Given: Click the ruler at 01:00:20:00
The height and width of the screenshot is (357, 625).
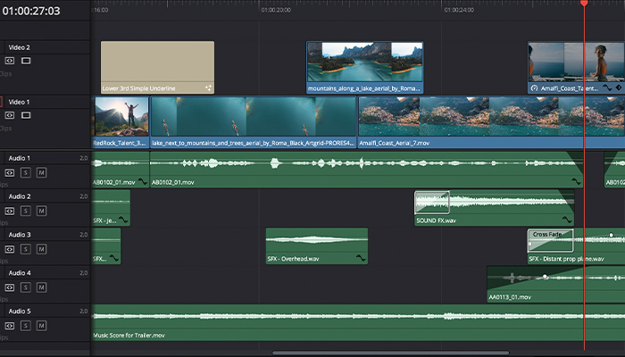Looking at the screenshot, I should point(276,10).
